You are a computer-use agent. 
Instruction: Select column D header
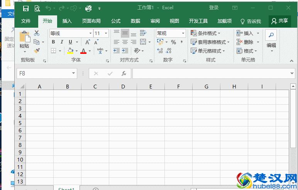[x=123, y=87]
